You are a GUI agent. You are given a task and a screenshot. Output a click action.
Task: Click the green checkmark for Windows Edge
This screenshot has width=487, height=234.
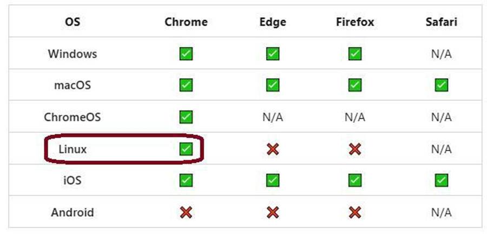pyautogui.click(x=272, y=54)
